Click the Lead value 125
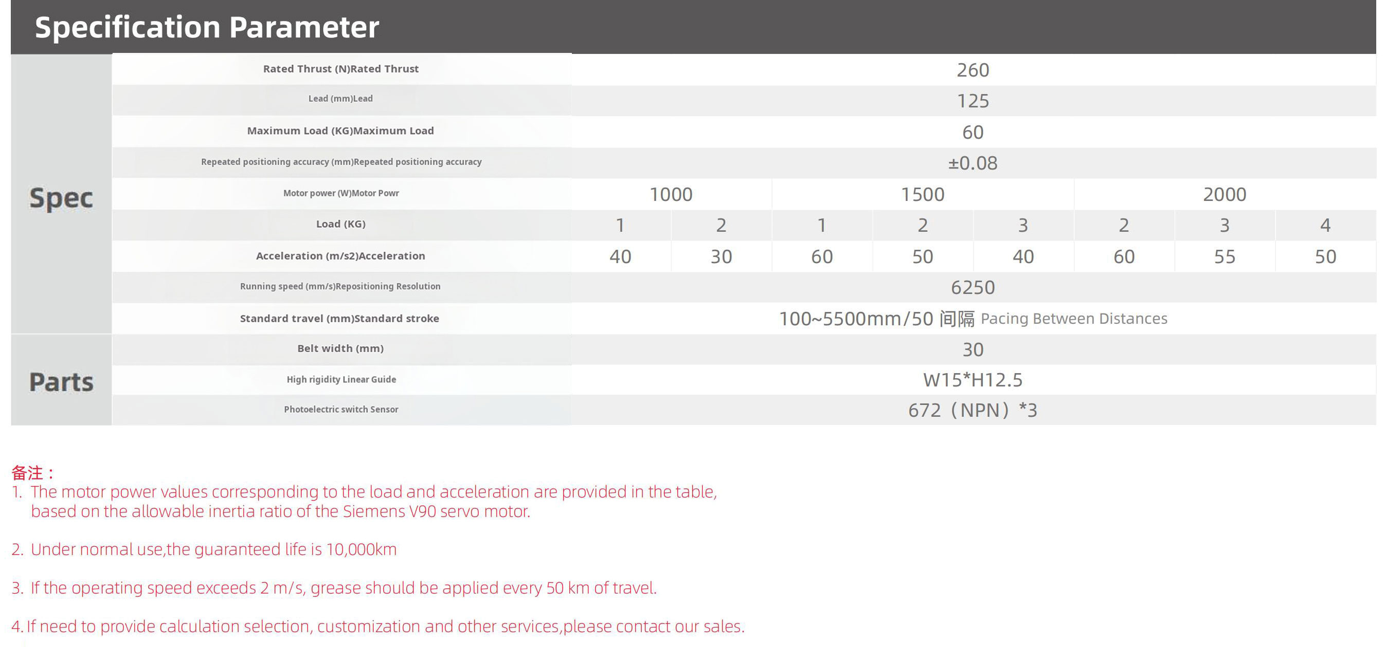This screenshot has width=1386, height=647. (x=972, y=101)
